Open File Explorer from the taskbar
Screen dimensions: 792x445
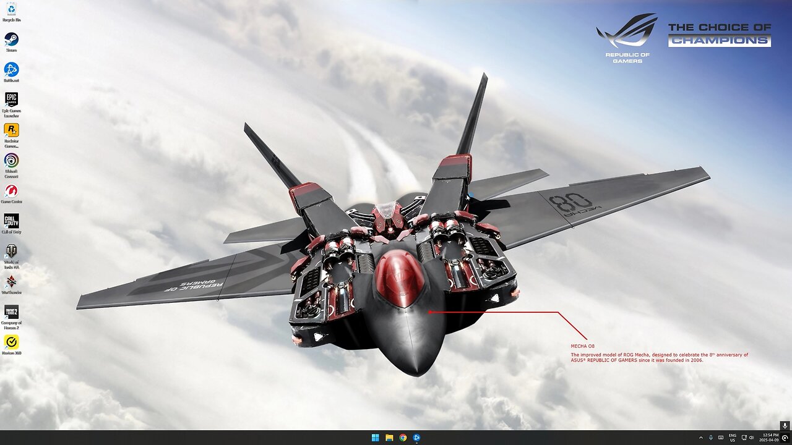389,438
